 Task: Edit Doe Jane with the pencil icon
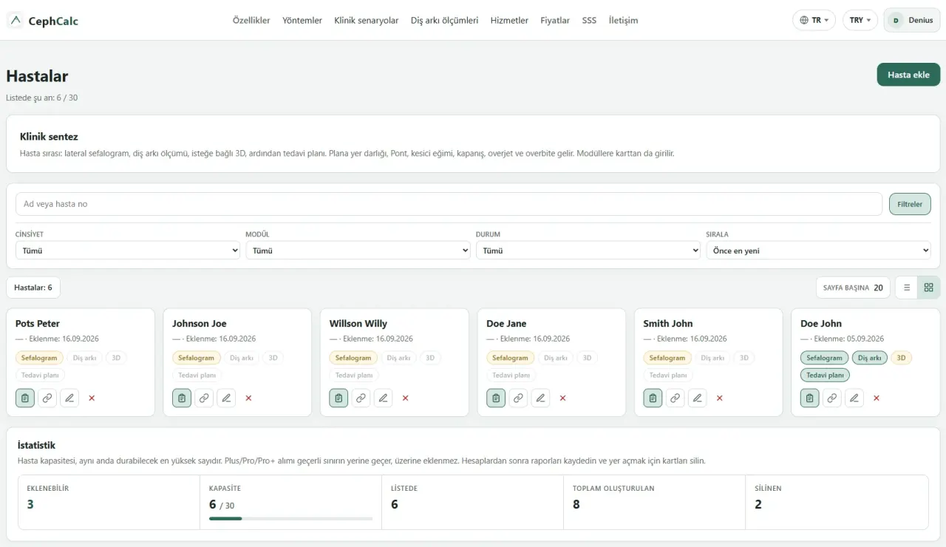540,398
